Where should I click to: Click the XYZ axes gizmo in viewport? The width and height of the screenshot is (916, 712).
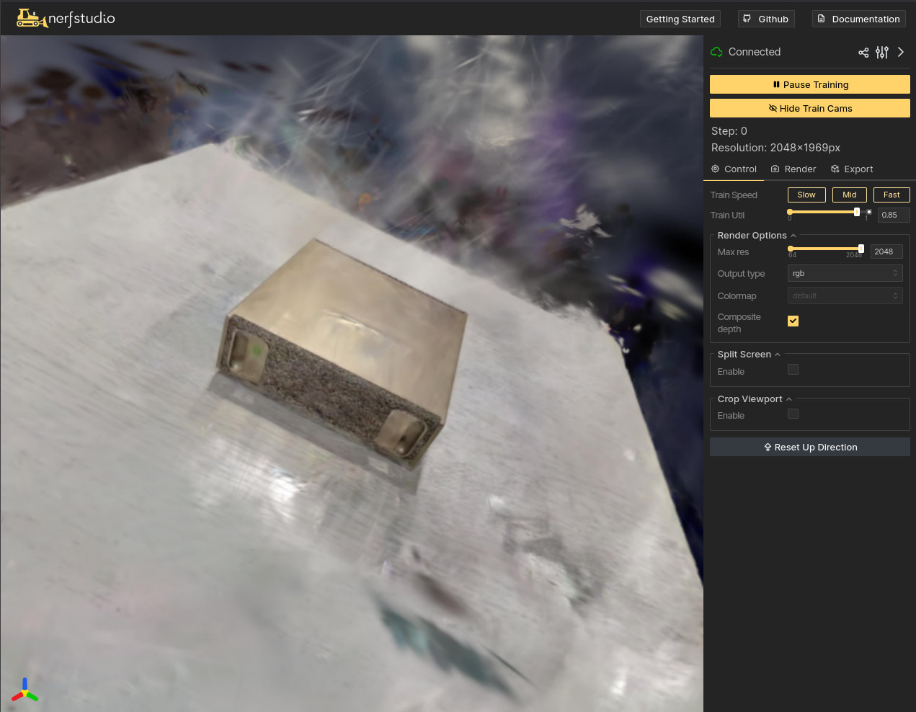25,690
